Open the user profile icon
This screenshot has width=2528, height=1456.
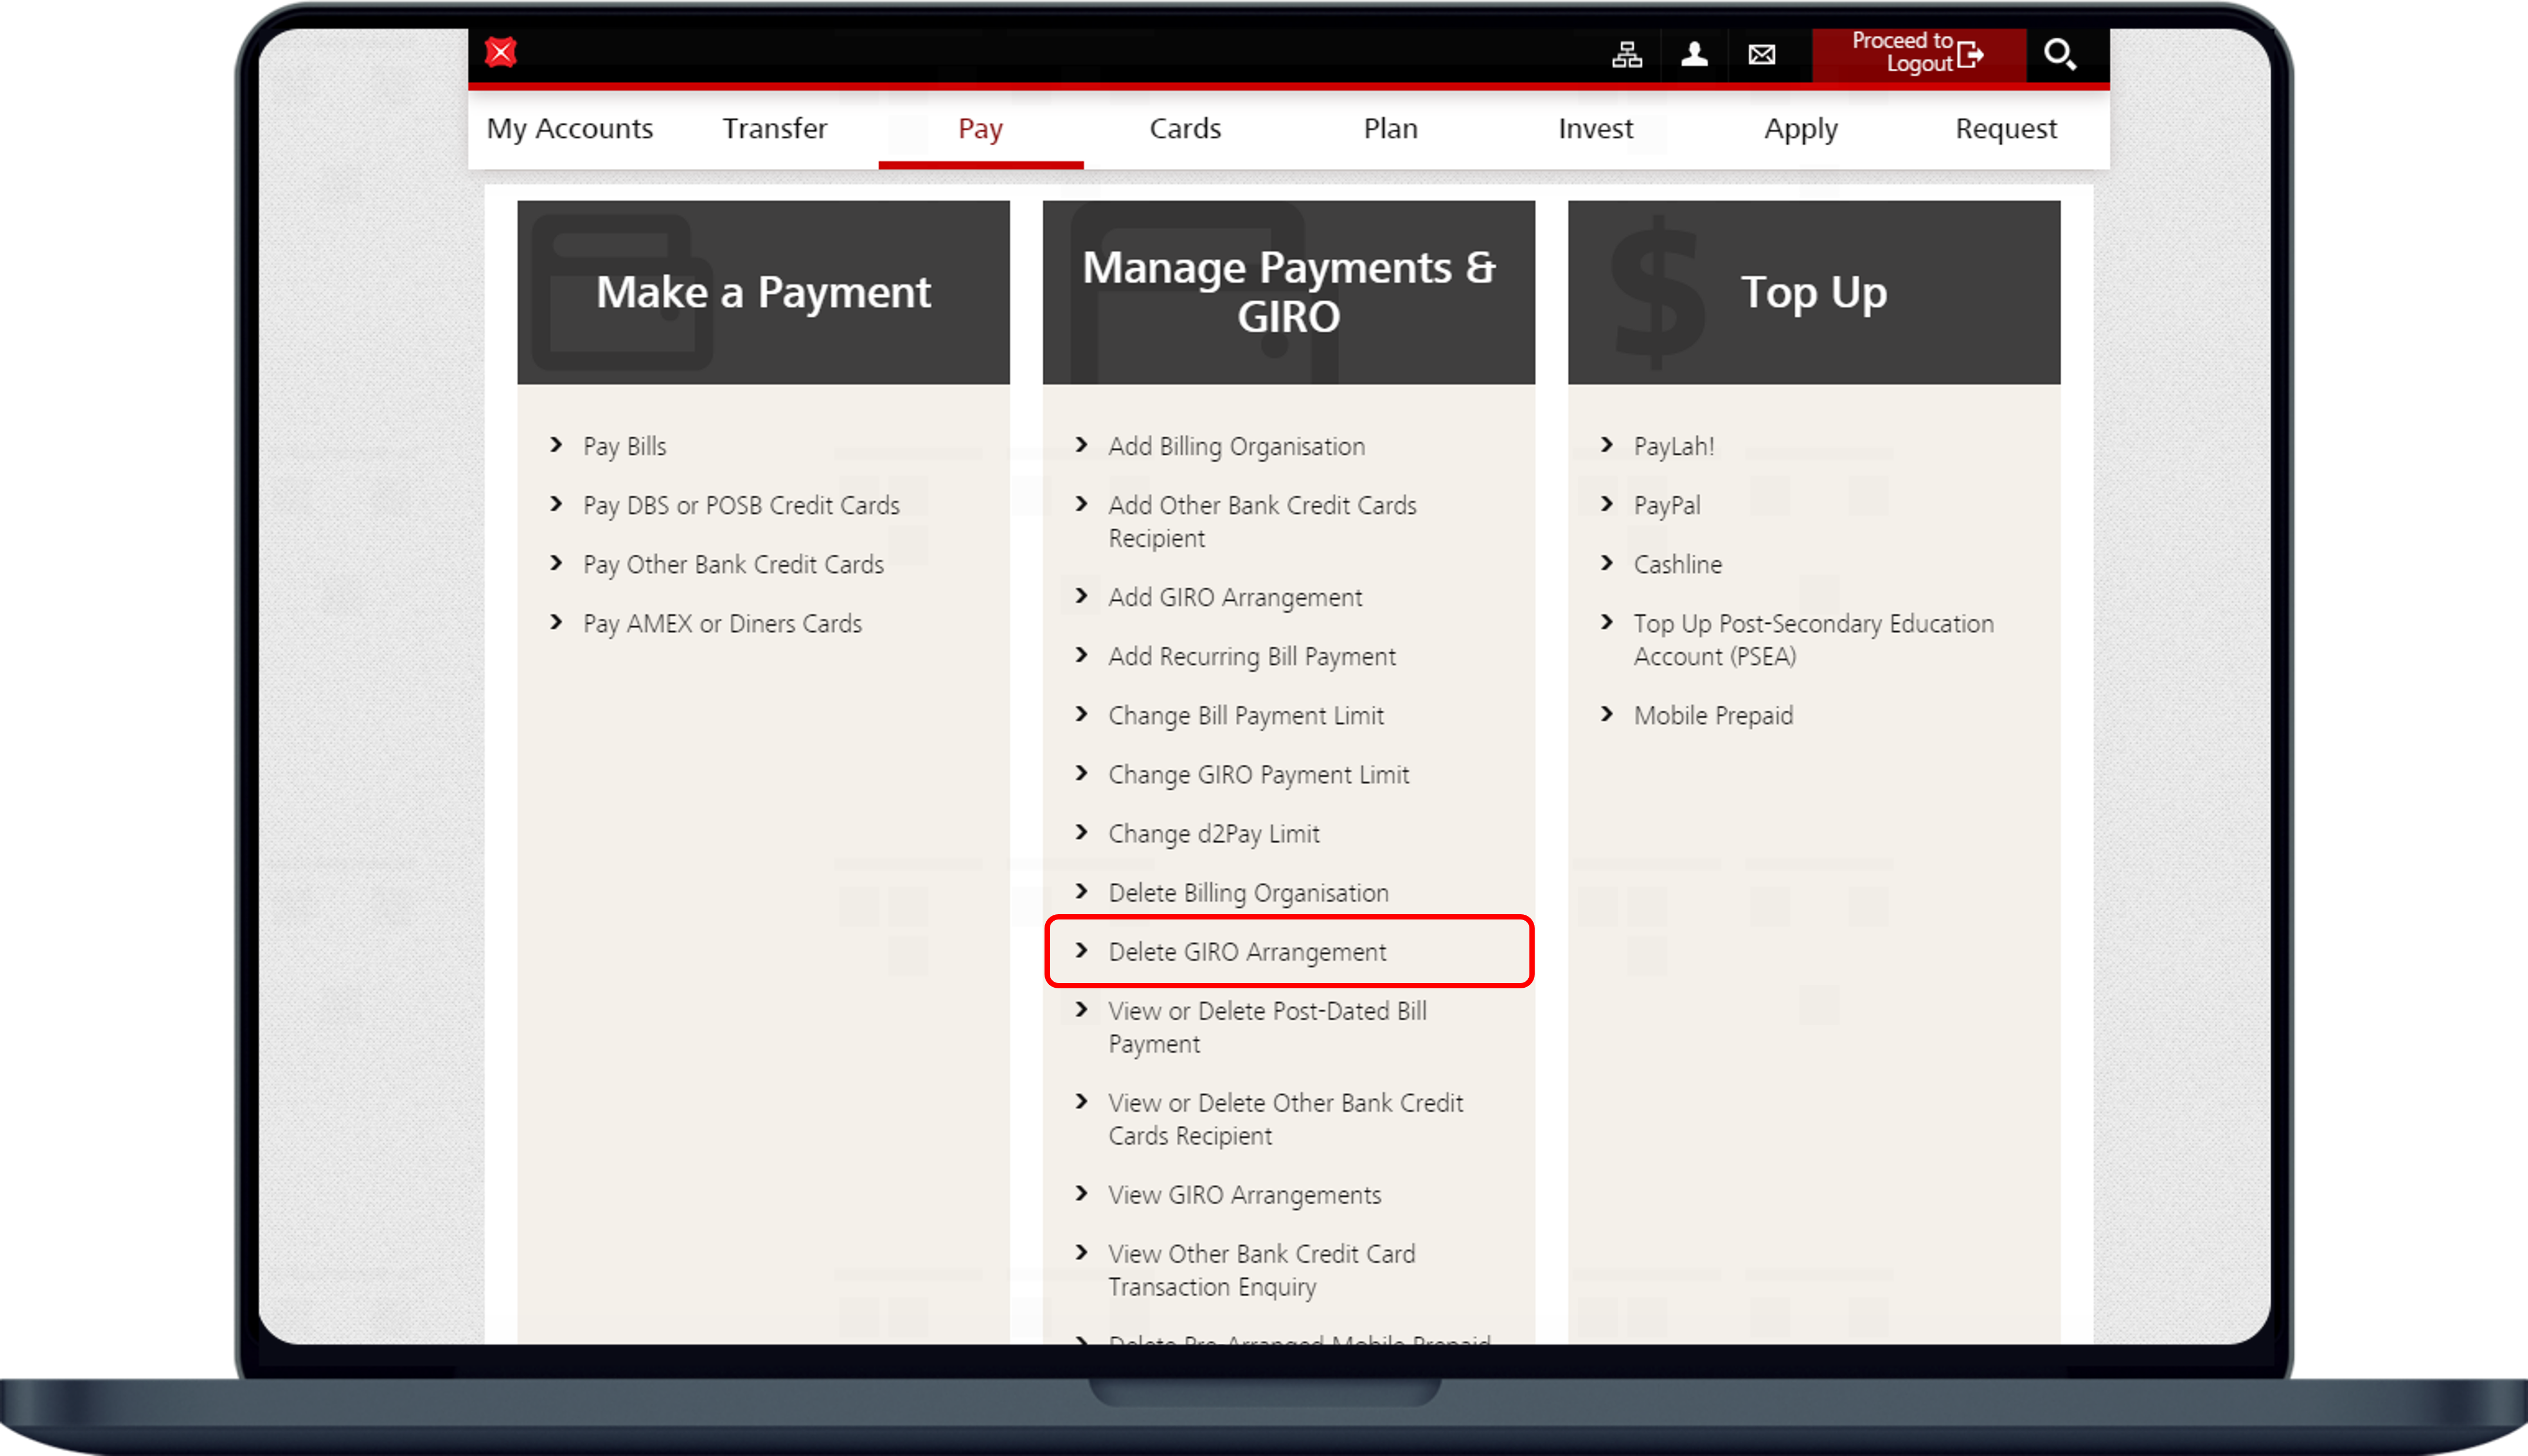coord(1694,54)
